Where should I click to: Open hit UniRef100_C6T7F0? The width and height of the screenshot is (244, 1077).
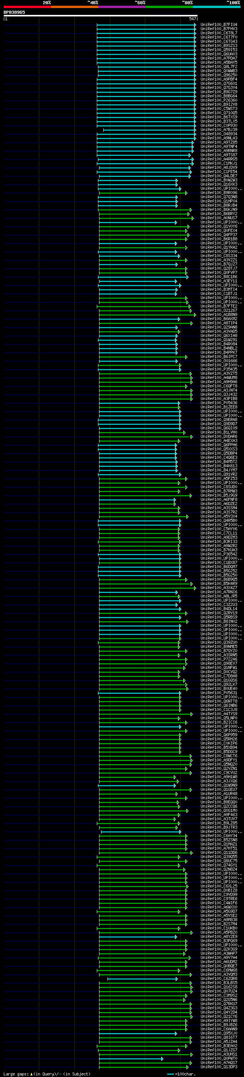218,37
